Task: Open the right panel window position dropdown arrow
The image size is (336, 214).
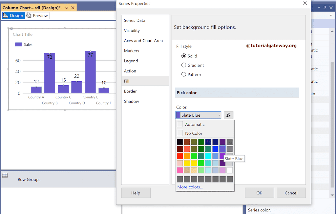Action: [319, 8]
